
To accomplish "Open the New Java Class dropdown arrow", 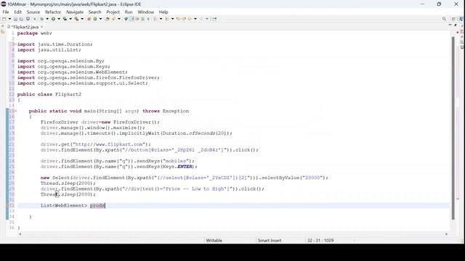I will (100, 19).
